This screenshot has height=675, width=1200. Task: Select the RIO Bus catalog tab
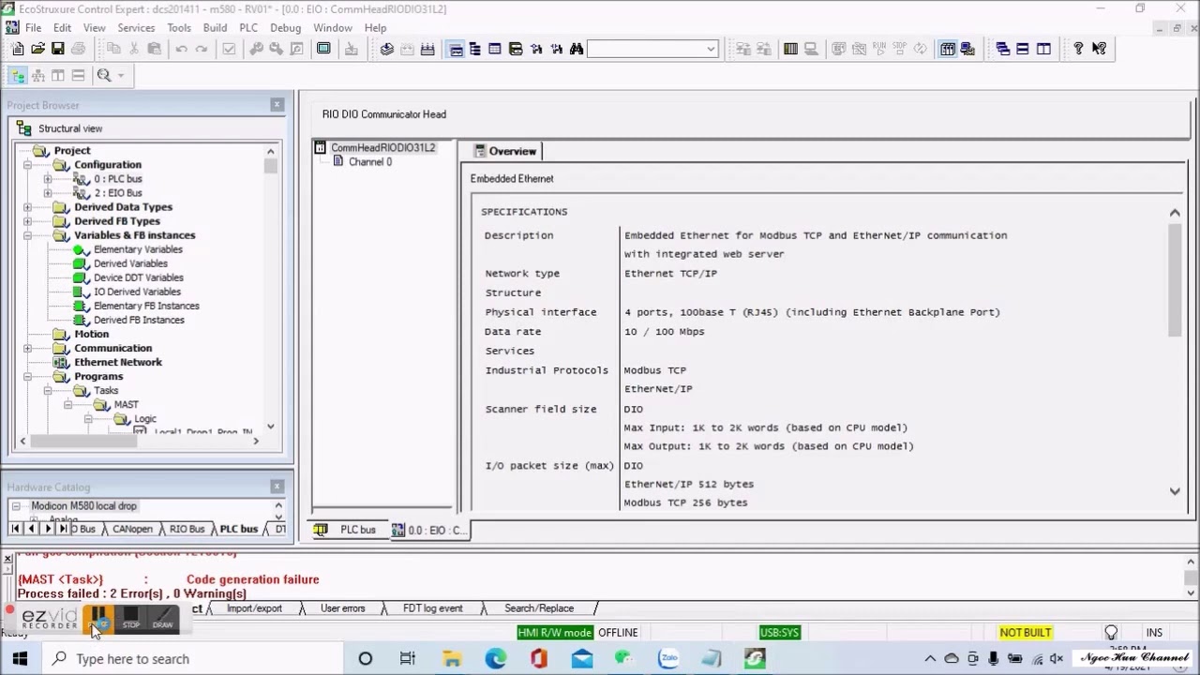(x=187, y=530)
